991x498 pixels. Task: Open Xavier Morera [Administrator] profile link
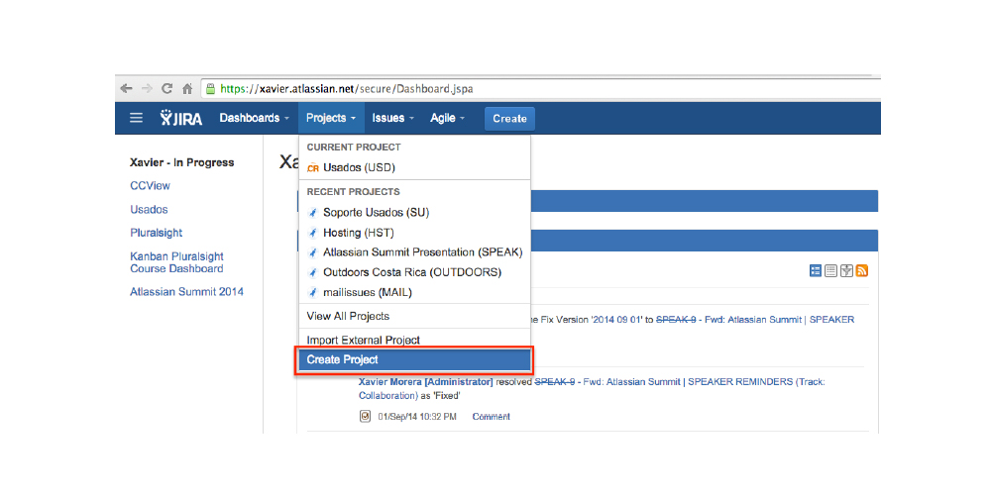(x=425, y=382)
